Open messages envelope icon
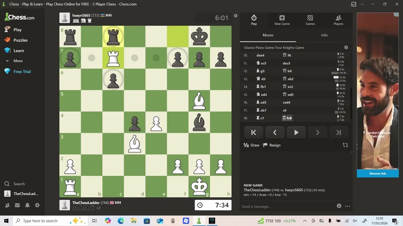The image size is (403, 226). pos(17,205)
